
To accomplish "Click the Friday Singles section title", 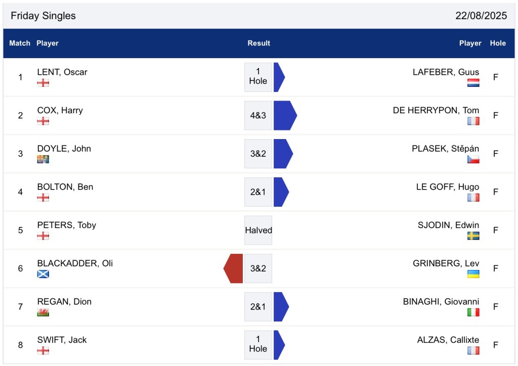I will tap(43, 16).
